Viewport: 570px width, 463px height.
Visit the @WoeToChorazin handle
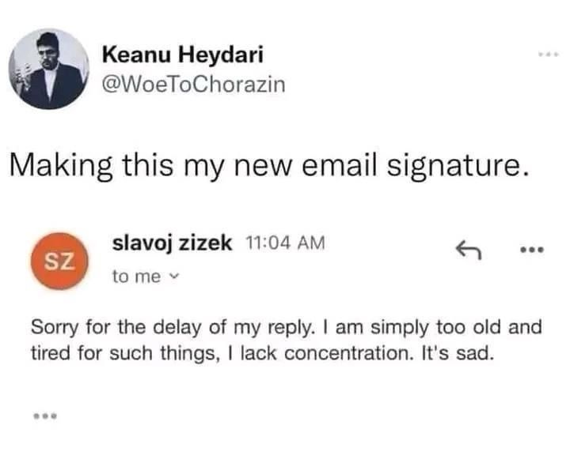click(194, 85)
